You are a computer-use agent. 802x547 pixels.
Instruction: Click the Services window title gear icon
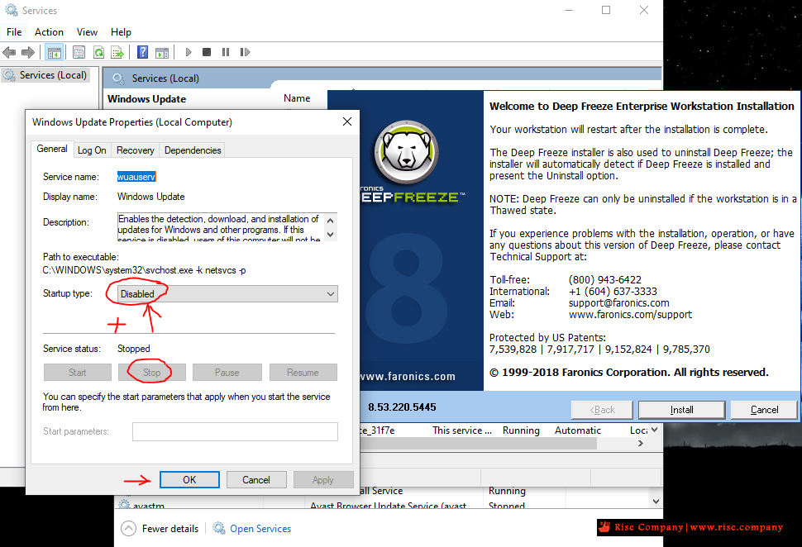click(11, 10)
